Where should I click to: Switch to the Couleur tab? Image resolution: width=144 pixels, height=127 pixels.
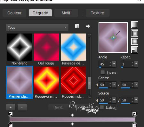[14, 13]
